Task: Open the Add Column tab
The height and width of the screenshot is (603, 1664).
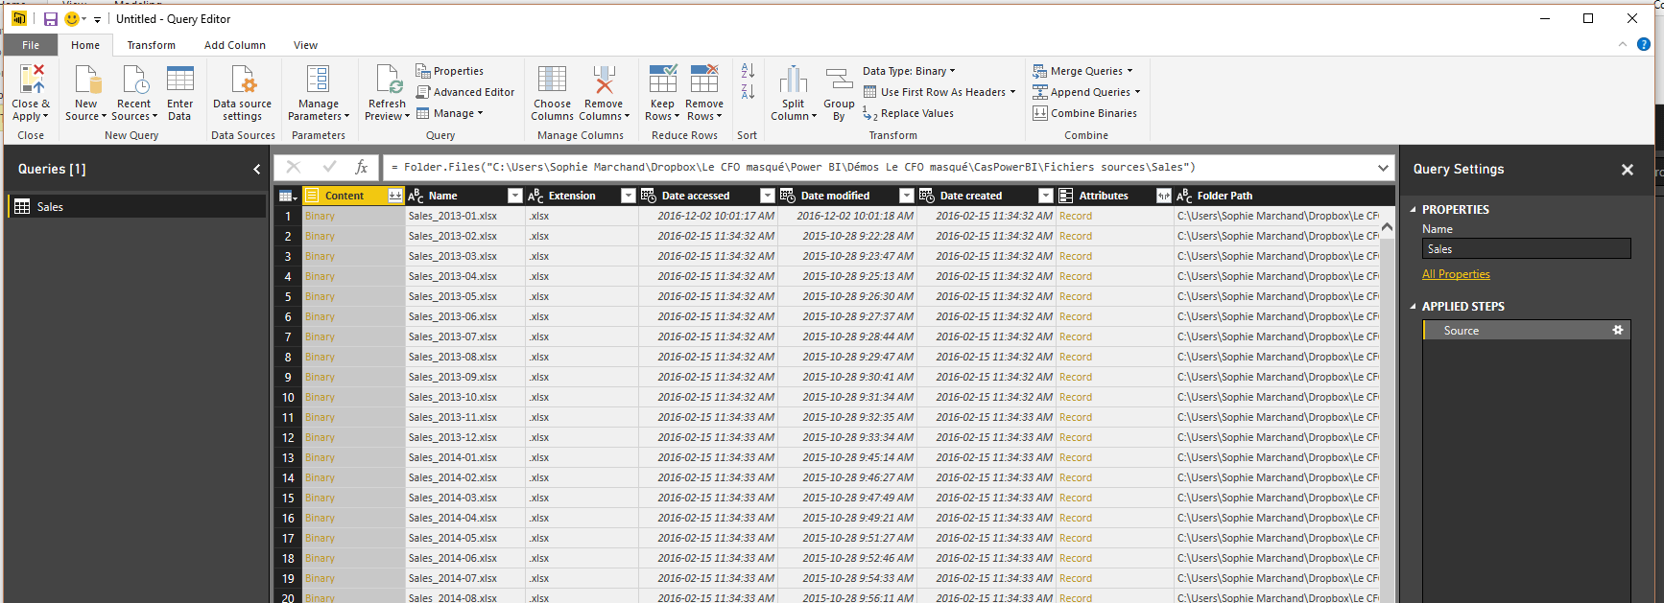Action: [234, 45]
